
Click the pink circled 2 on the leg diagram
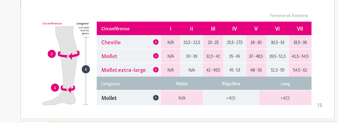coord(52,54)
